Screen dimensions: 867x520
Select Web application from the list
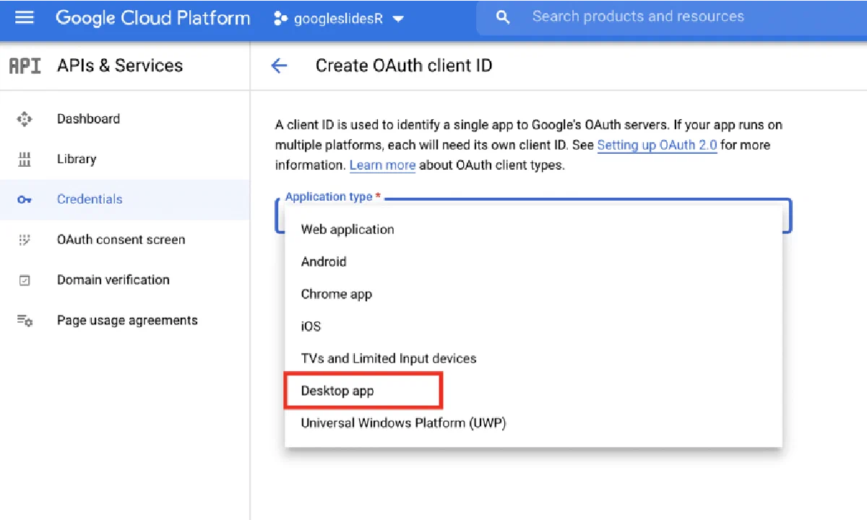[533, 230]
